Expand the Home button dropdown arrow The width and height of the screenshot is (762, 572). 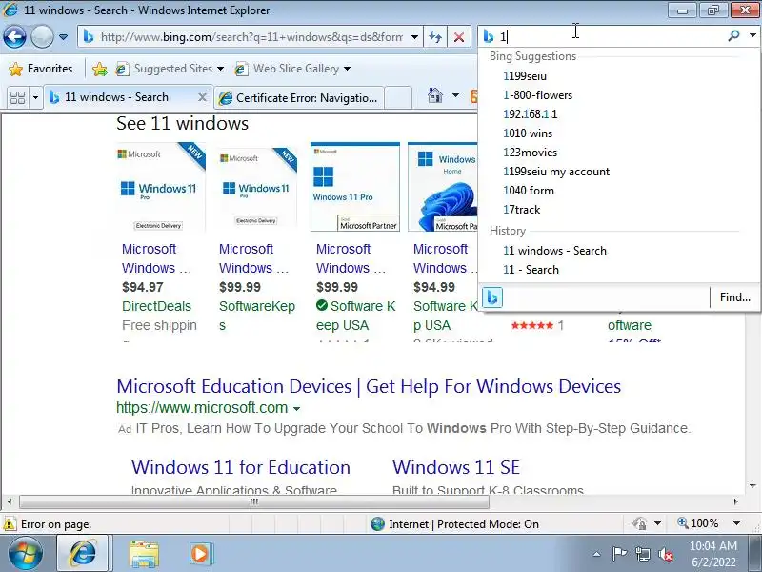click(455, 95)
